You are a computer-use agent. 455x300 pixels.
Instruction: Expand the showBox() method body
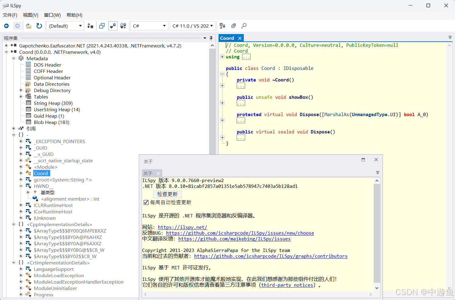(222, 103)
